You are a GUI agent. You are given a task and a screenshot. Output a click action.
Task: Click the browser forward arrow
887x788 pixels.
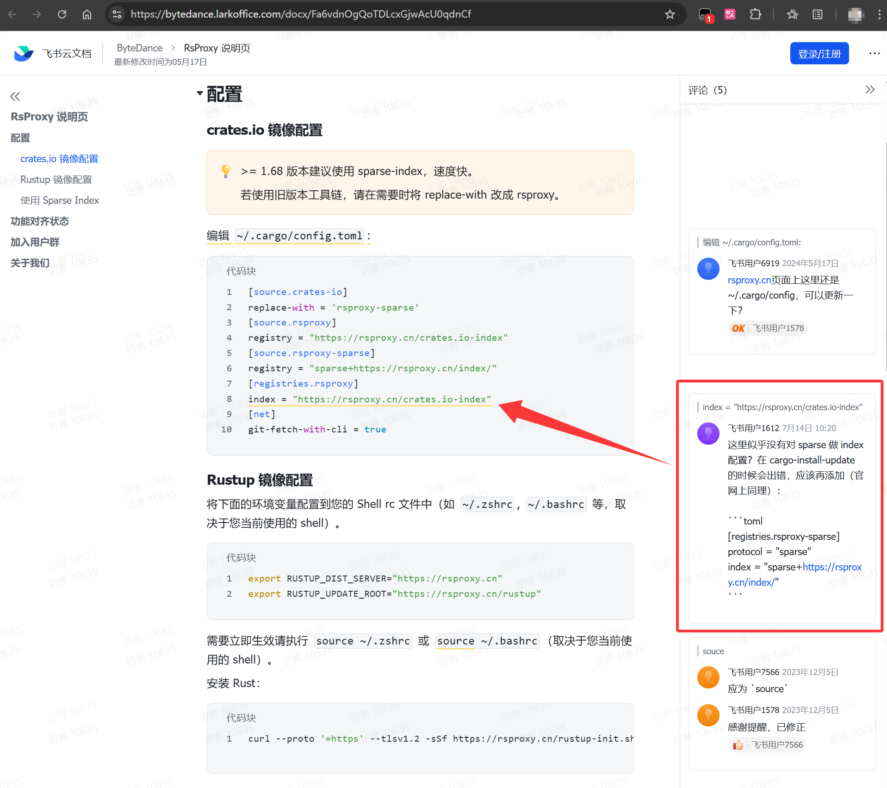37,14
